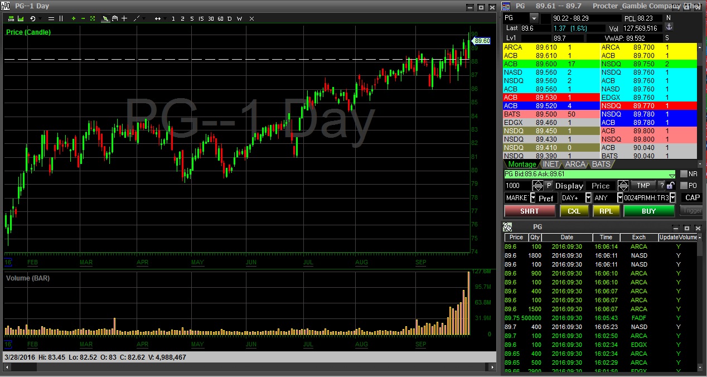
Task: Open the SVM study icon in chart toolbar
Action: pos(10,18)
